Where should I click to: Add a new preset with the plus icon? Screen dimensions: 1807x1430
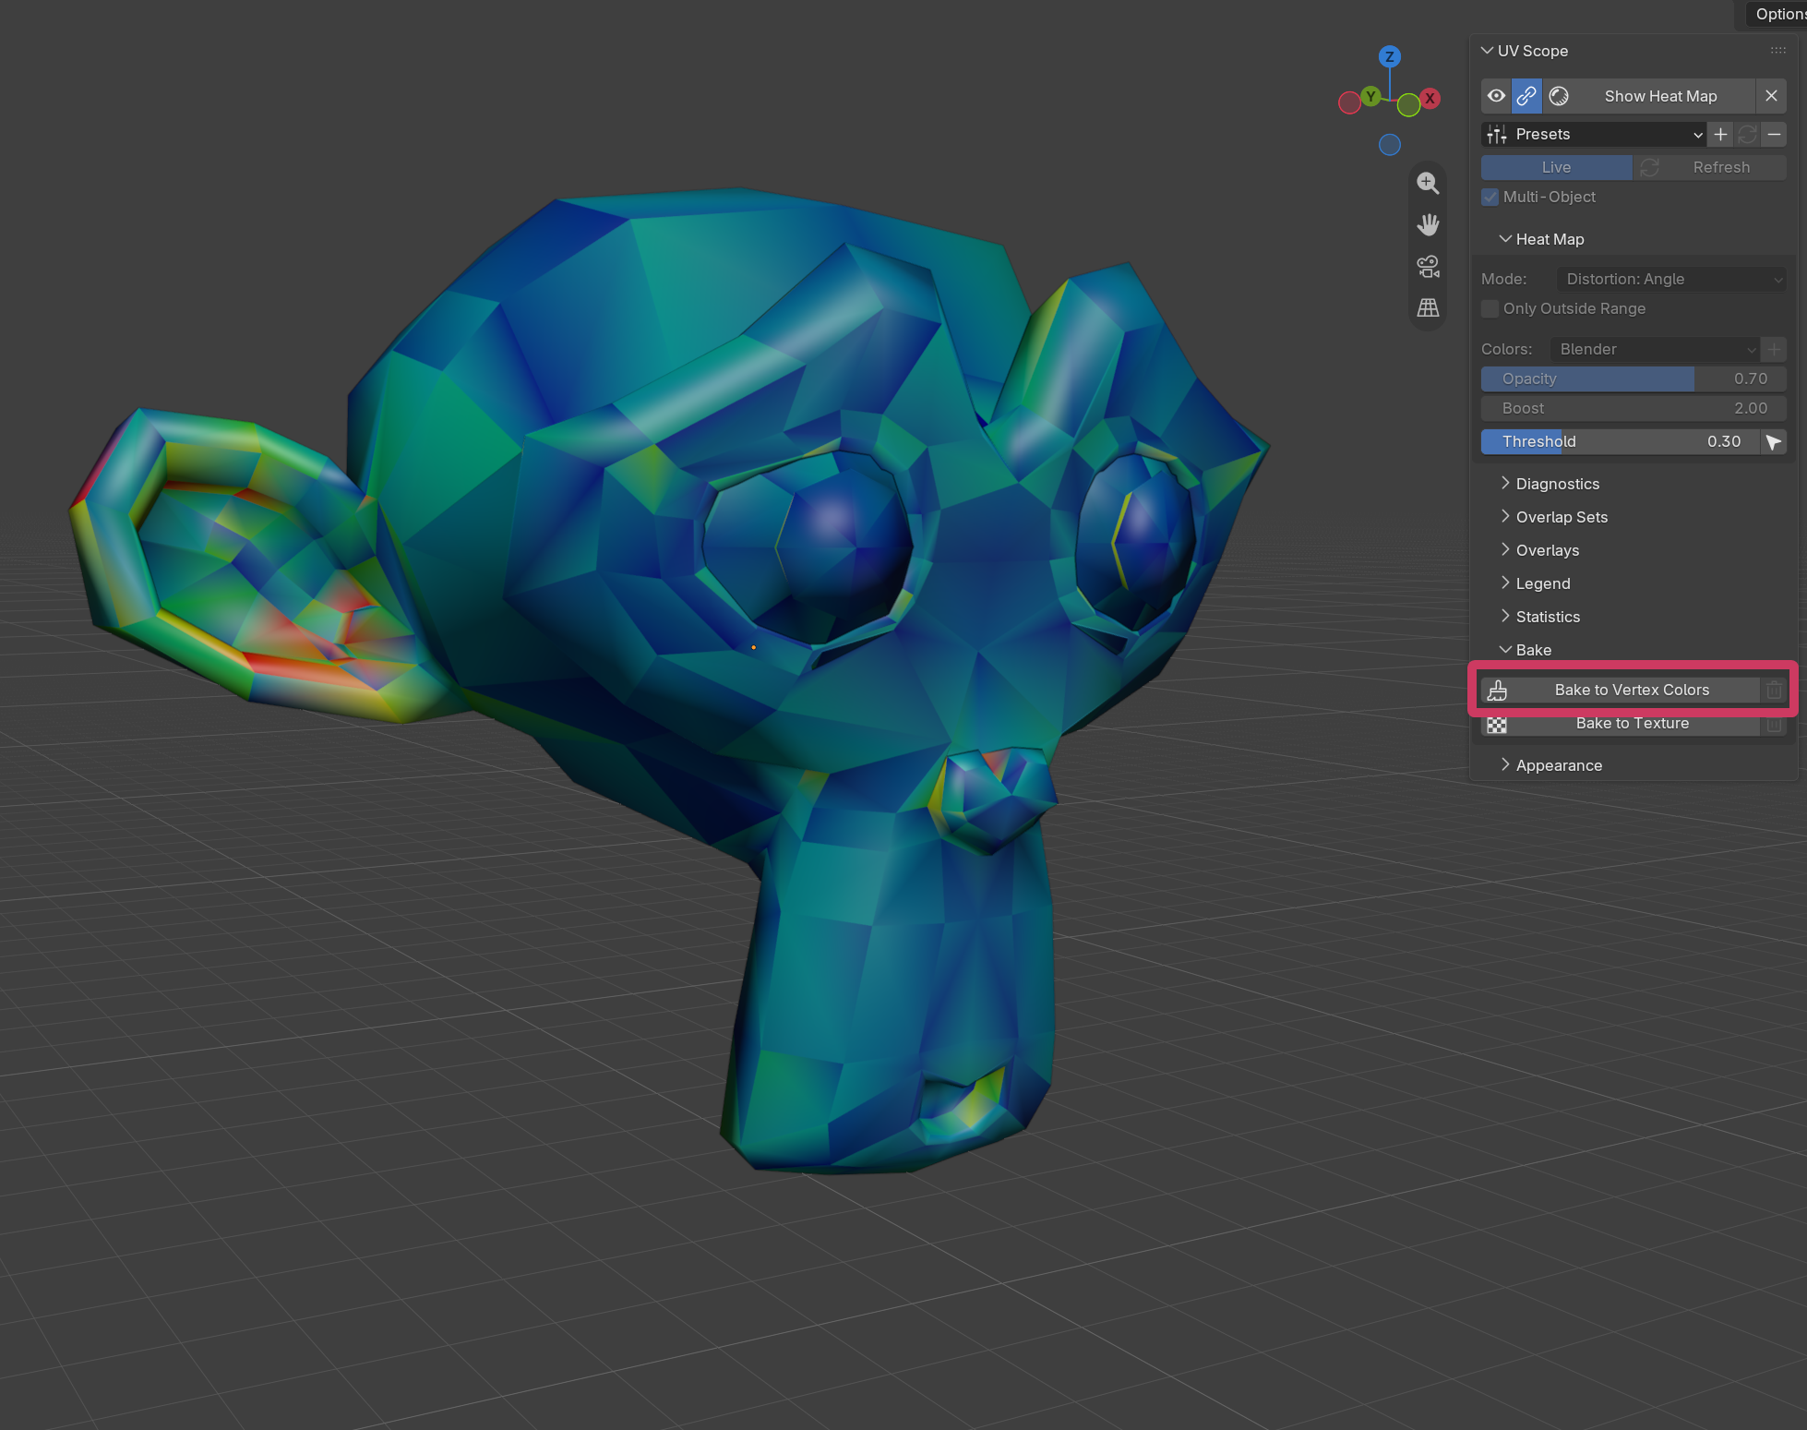click(x=1720, y=134)
